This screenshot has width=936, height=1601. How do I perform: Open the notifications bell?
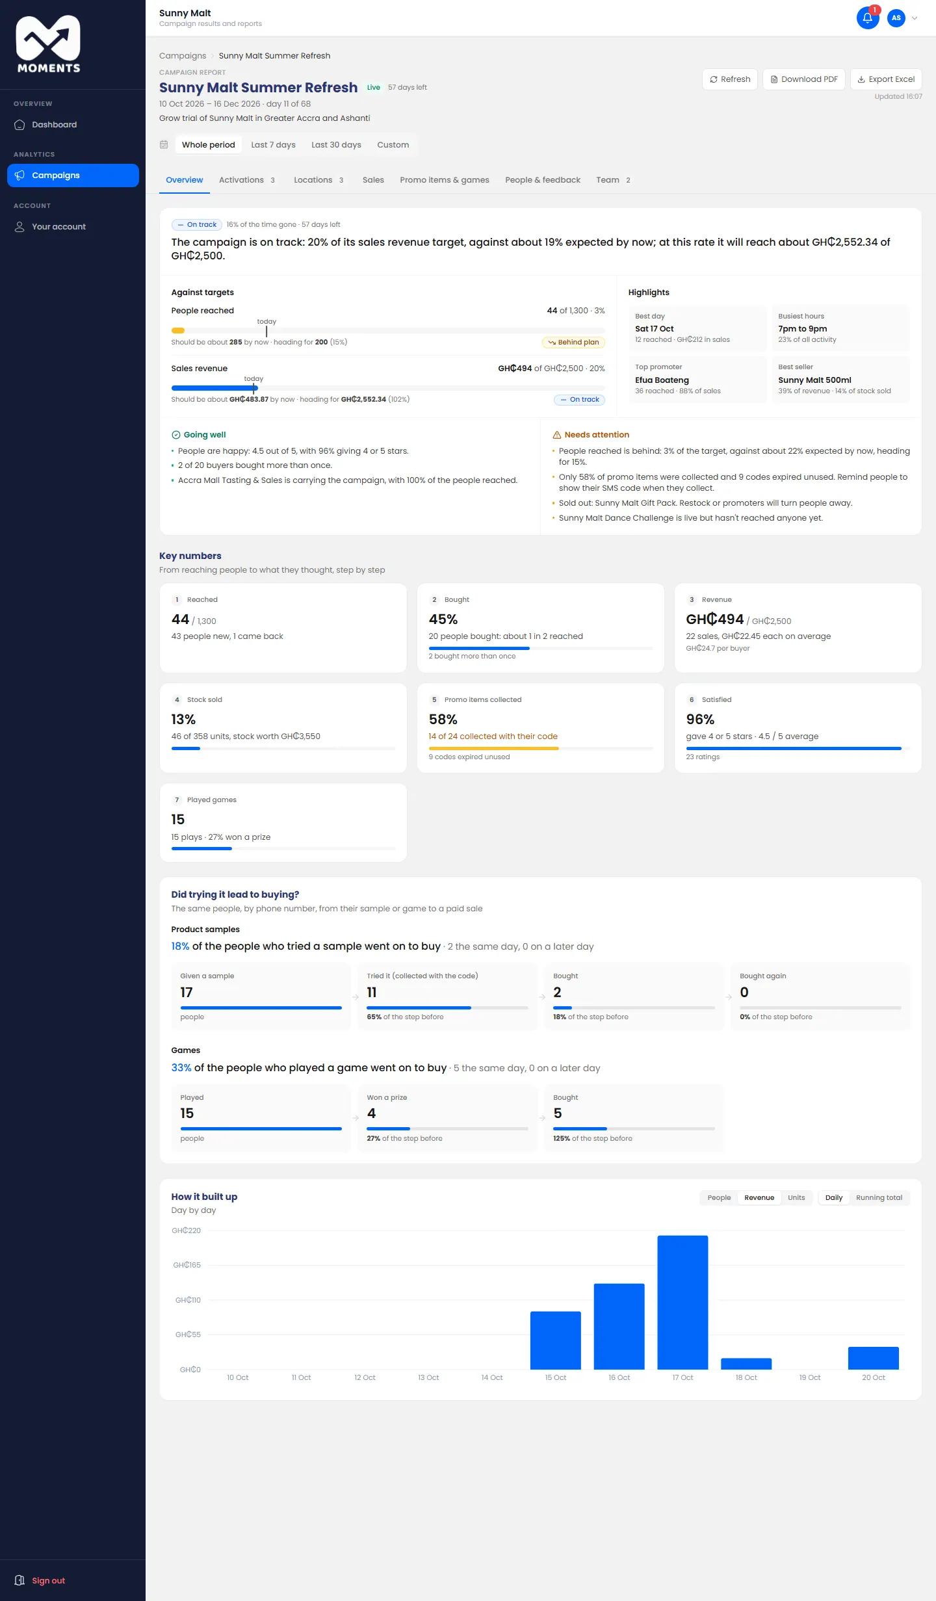click(x=867, y=18)
